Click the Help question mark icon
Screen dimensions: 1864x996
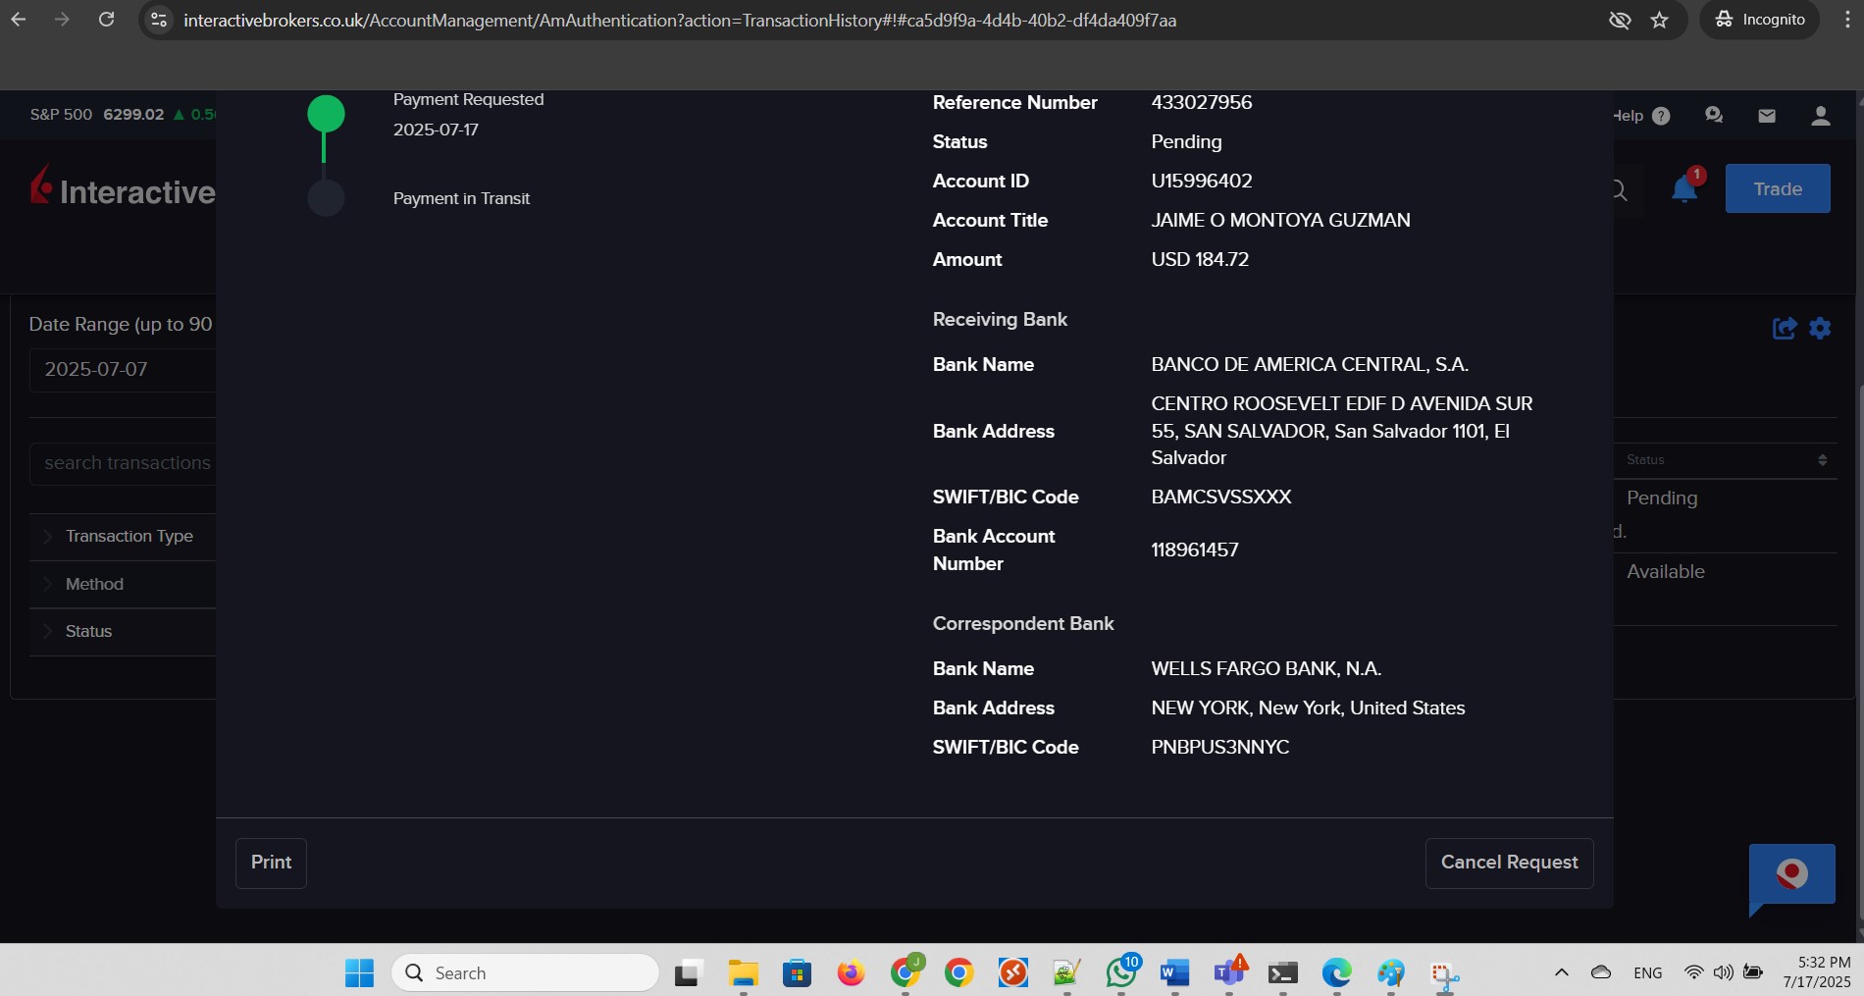point(1661,116)
